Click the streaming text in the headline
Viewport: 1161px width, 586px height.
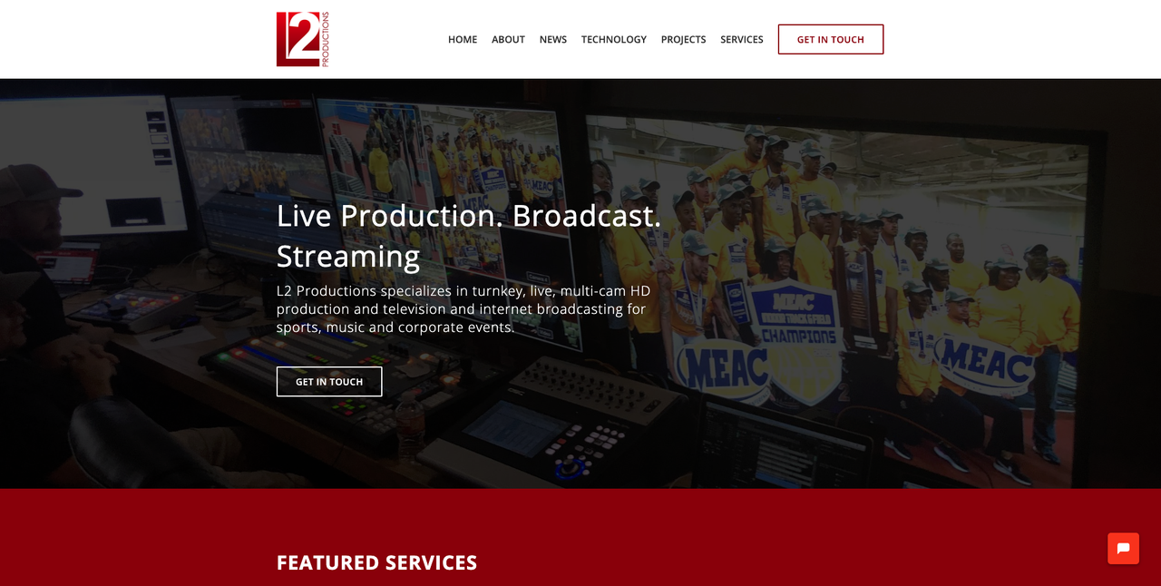click(x=348, y=256)
